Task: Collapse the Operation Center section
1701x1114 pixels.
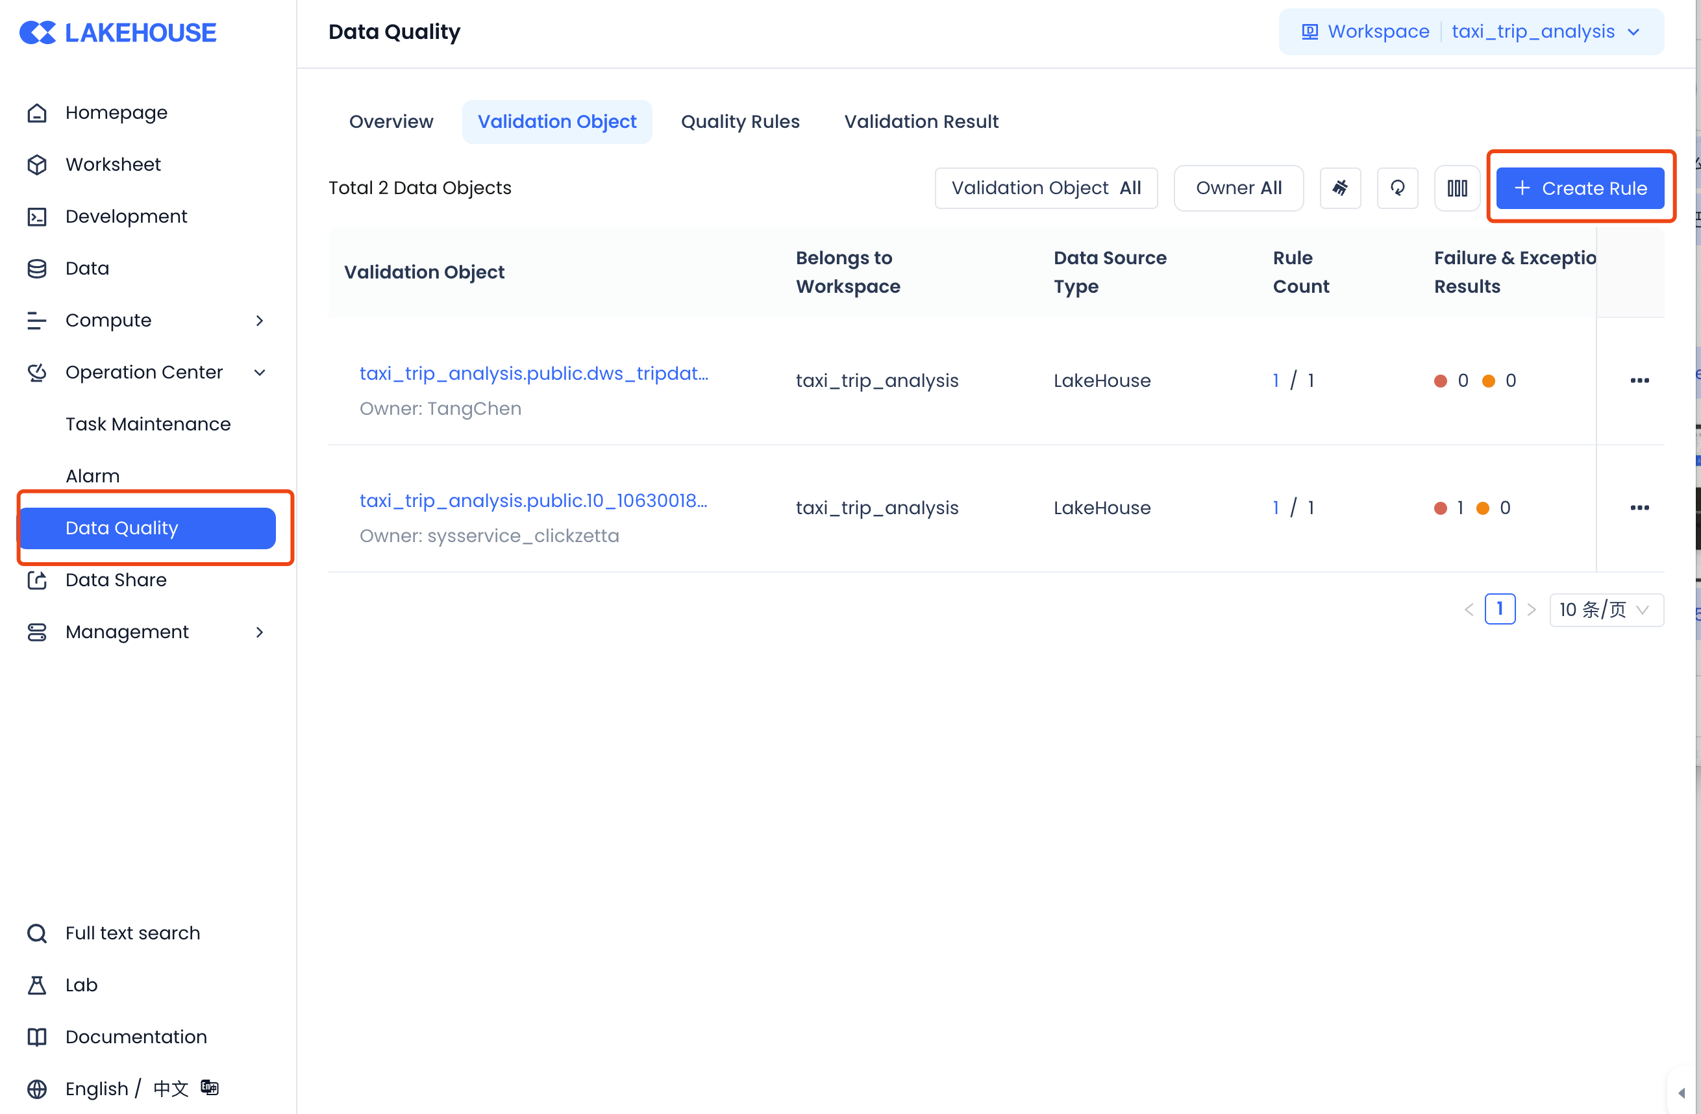Action: (x=260, y=372)
